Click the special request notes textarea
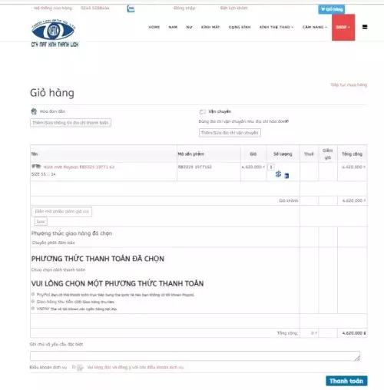Screen dimensions: 384x390 195,356
